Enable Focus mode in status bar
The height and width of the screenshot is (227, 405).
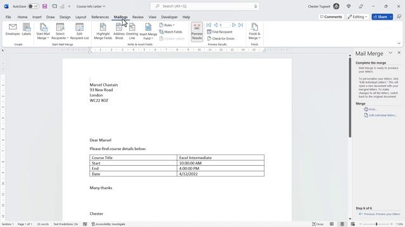point(318,224)
